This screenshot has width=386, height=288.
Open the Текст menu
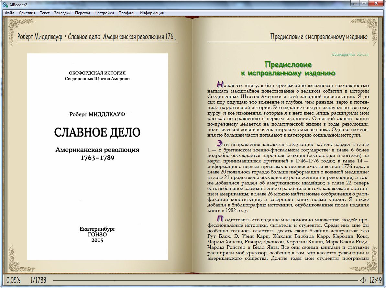(x=45, y=13)
